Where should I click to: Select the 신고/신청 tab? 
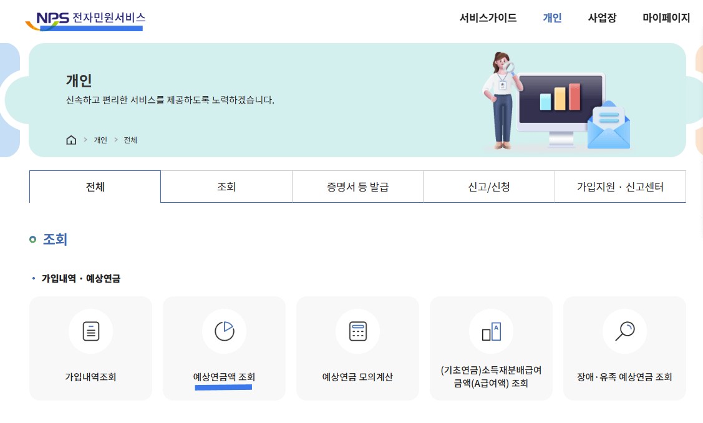tap(488, 185)
